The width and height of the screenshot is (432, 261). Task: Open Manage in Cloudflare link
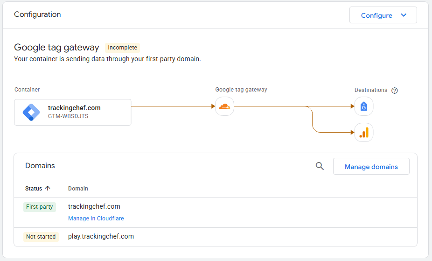(96, 219)
